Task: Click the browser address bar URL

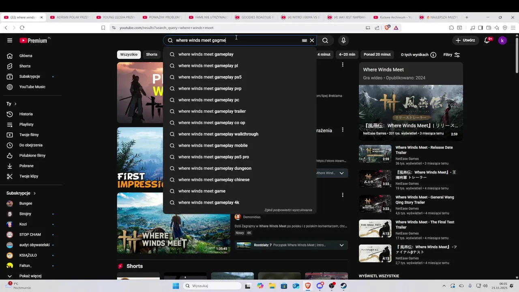Action: tap(166, 28)
